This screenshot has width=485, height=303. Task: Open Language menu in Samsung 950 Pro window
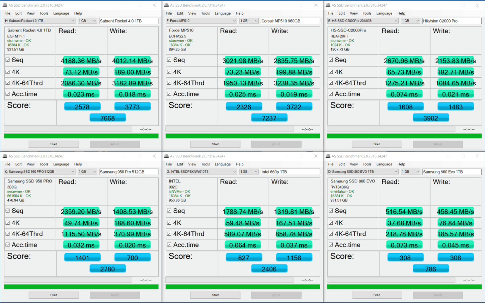pos(61,164)
